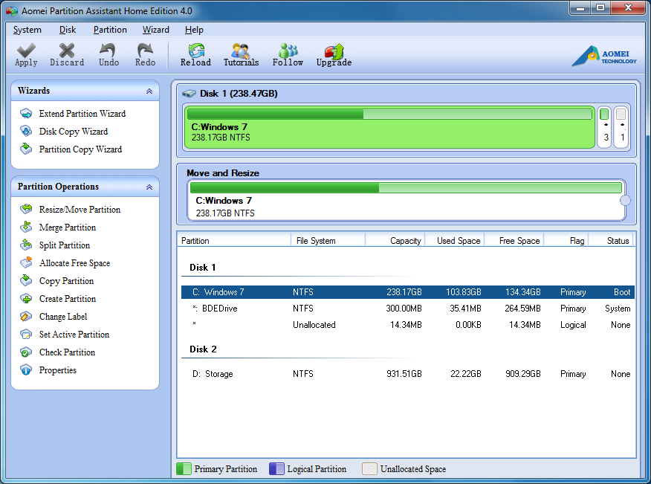Click the Change Label icon
This screenshot has height=484, width=651.
coord(26,316)
